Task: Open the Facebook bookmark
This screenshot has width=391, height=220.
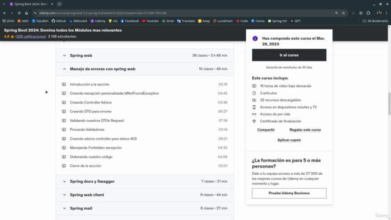Action: [x=130, y=21]
